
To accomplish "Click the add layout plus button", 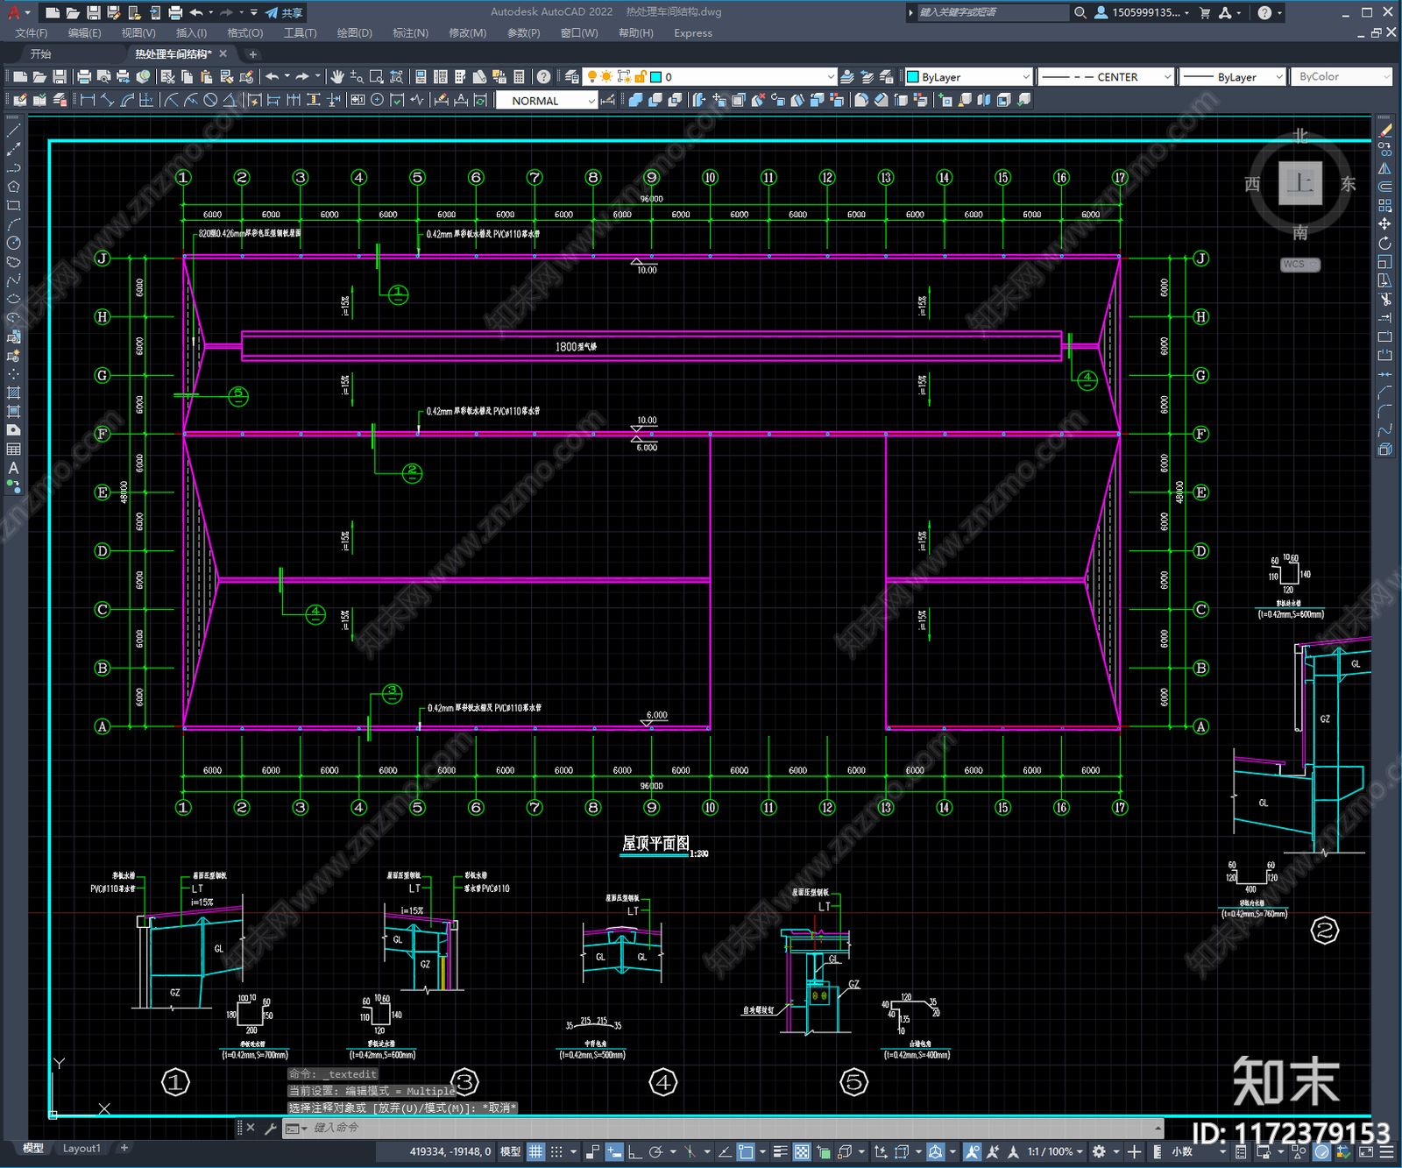I will [124, 1148].
